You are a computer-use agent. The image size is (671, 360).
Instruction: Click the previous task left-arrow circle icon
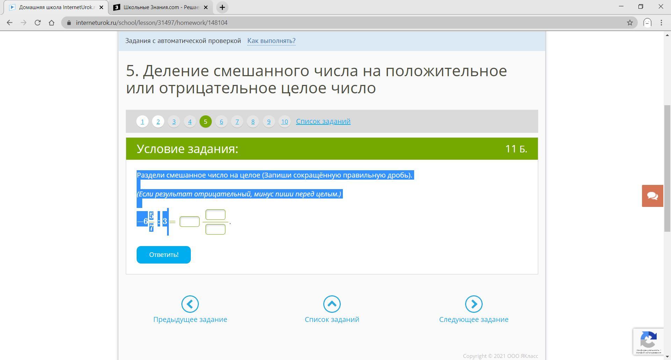(190, 304)
